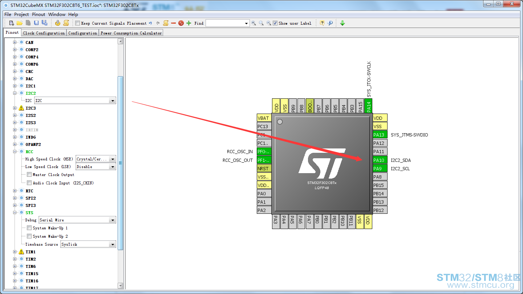Click the warning icon beside TIM1
Image resolution: width=523 pixels, height=294 pixels.
tap(21, 252)
